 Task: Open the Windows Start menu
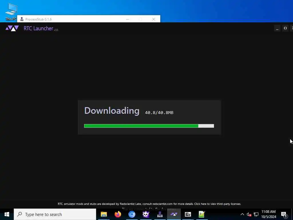[7, 214]
